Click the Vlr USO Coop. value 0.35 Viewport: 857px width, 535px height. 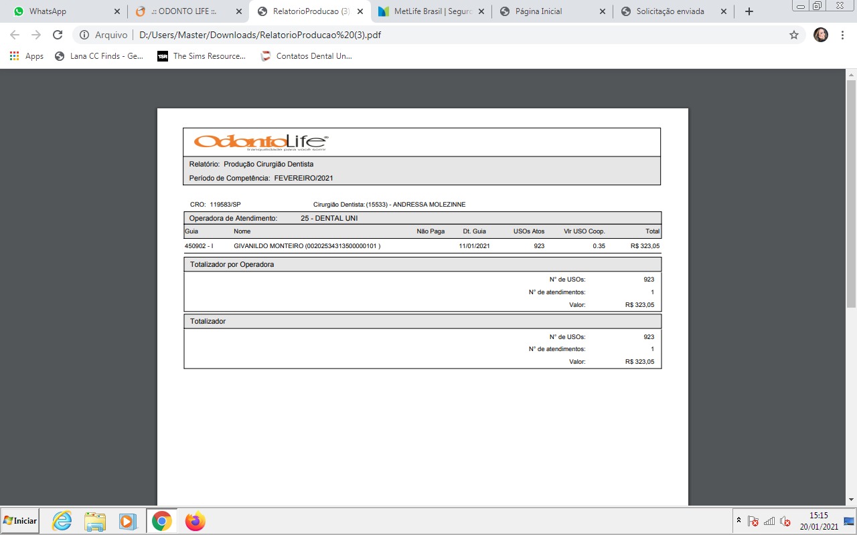[599, 246]
